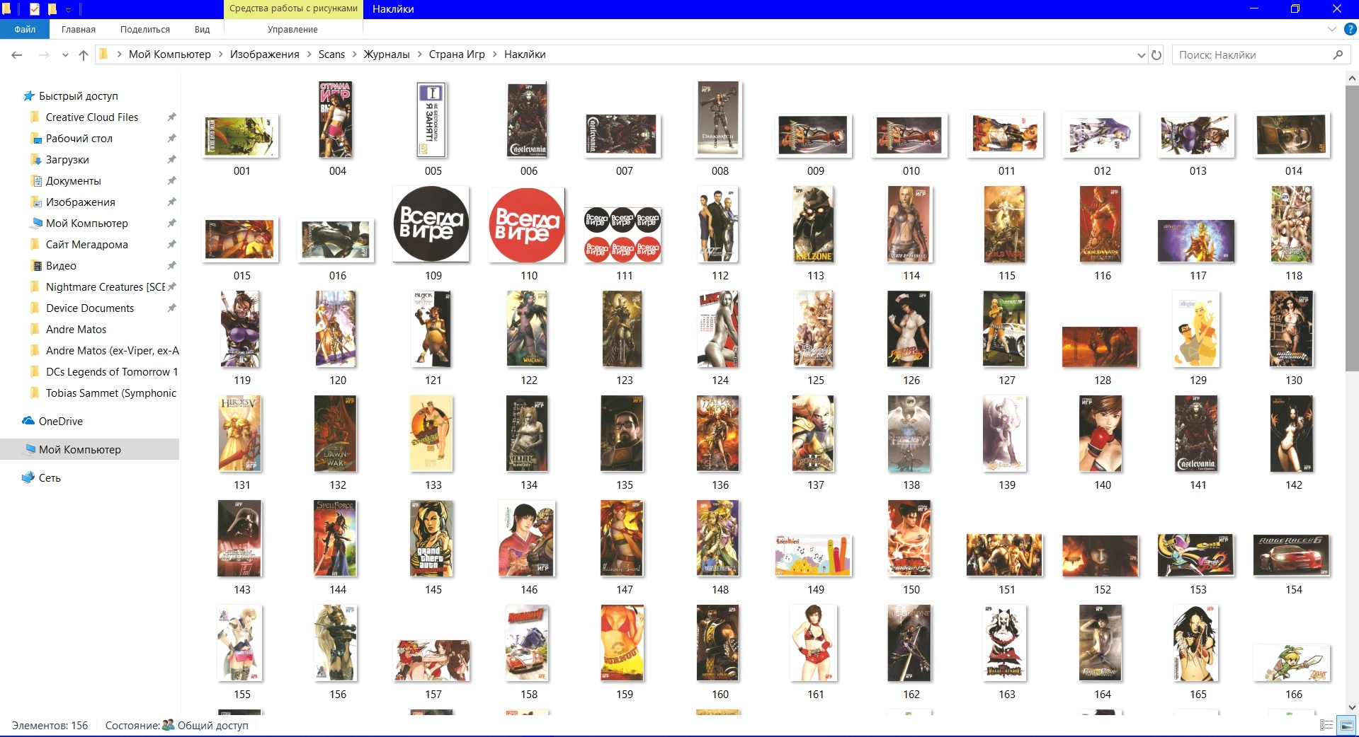Click the pin beside Видео
This screenshot has height=737, width=1359.
[171, 265]
